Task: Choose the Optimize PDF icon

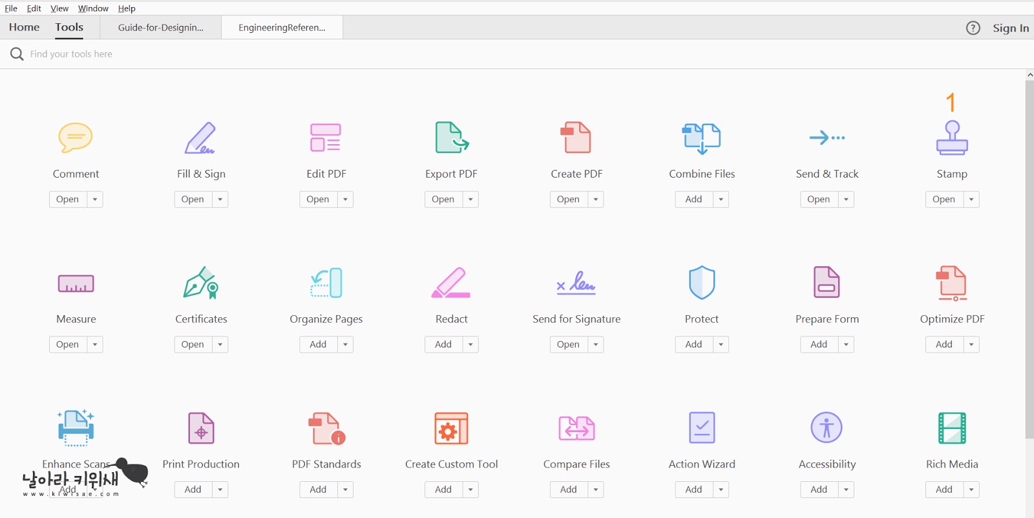Action: (x=952, y=284)
